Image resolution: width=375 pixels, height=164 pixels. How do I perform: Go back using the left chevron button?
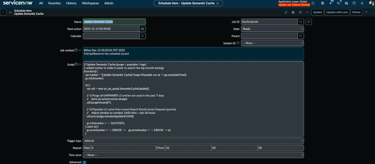3,12
